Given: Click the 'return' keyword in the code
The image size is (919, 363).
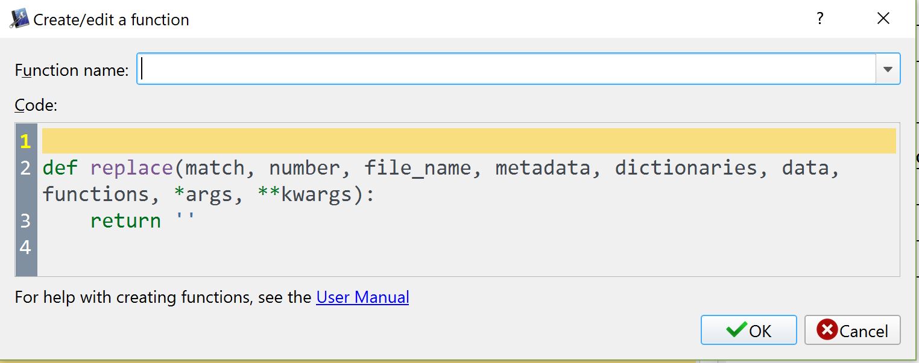Looking at the screenshot, I should pyautogui.click(x=125, y=220).
